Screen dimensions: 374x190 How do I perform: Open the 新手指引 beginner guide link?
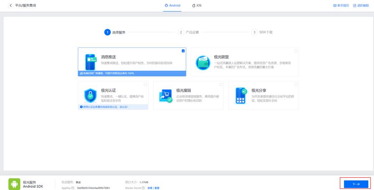[x=341, y=5]
